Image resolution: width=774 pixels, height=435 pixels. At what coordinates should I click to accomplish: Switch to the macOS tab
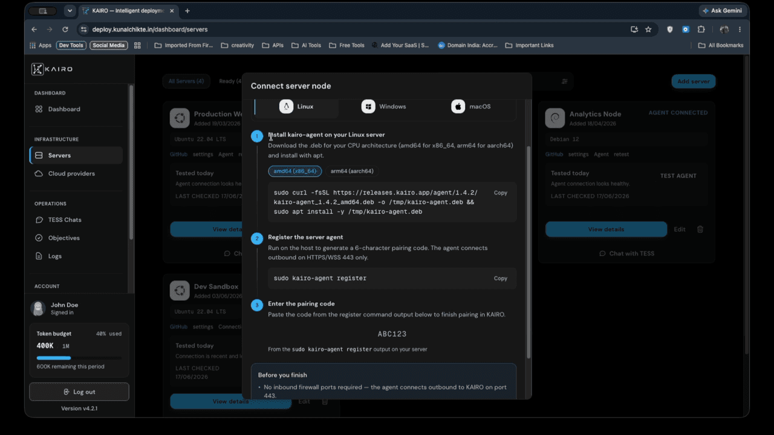471,106
